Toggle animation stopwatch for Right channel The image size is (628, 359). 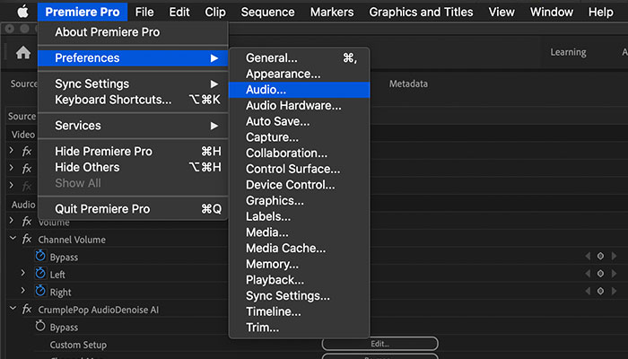coord(40,291)
